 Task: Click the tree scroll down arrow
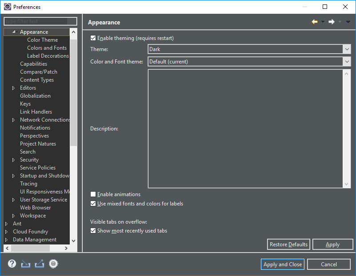[x=73, y=241]
